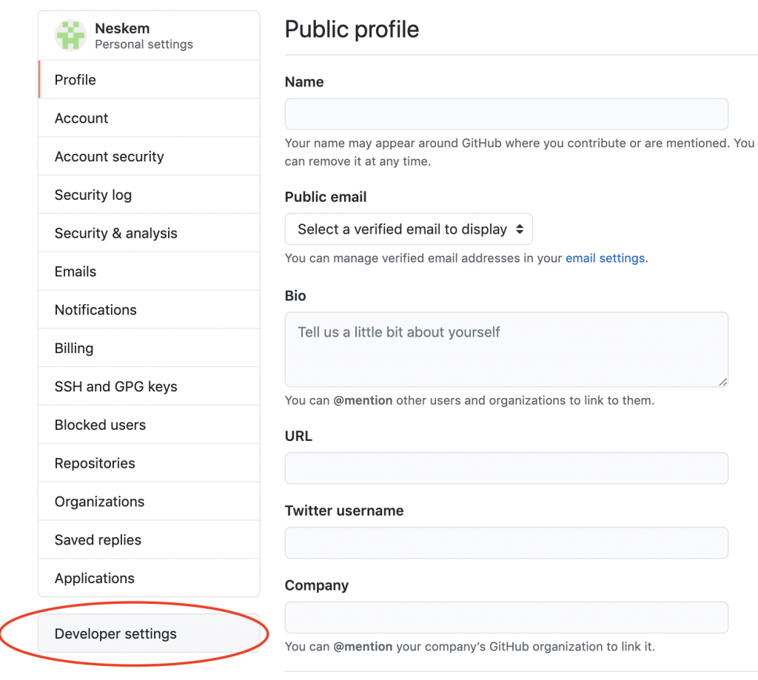Open Notifications settings
The width and height of the screenshot is (758, 680).
[x=95, y=310]
